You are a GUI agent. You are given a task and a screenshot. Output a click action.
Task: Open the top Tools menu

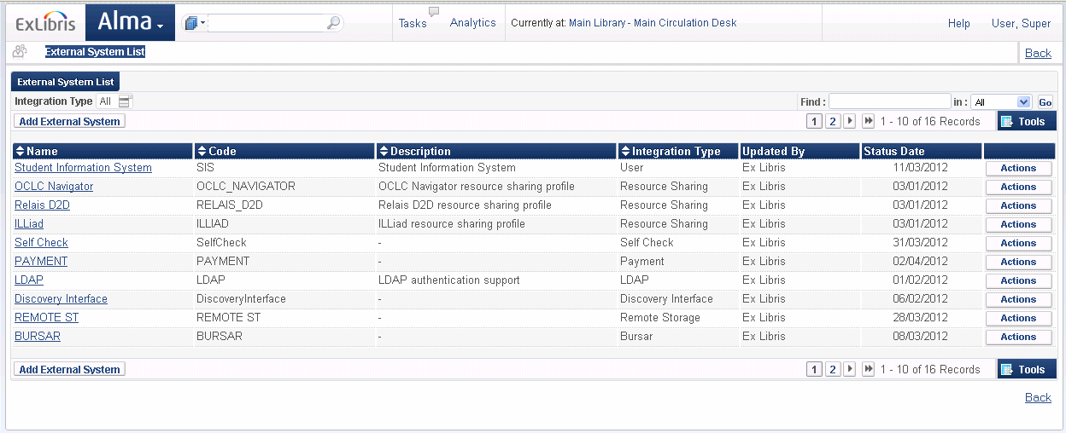1026,121
